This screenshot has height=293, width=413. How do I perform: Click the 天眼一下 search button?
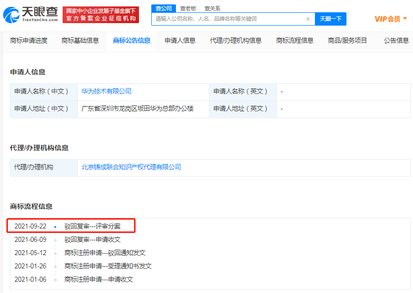pos(330,19)
